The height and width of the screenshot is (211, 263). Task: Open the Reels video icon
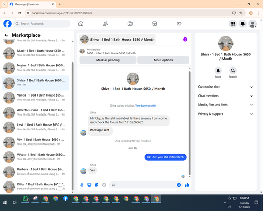(130, 24)
